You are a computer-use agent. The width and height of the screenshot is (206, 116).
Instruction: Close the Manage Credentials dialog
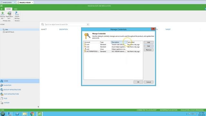[x=153, y=29]
